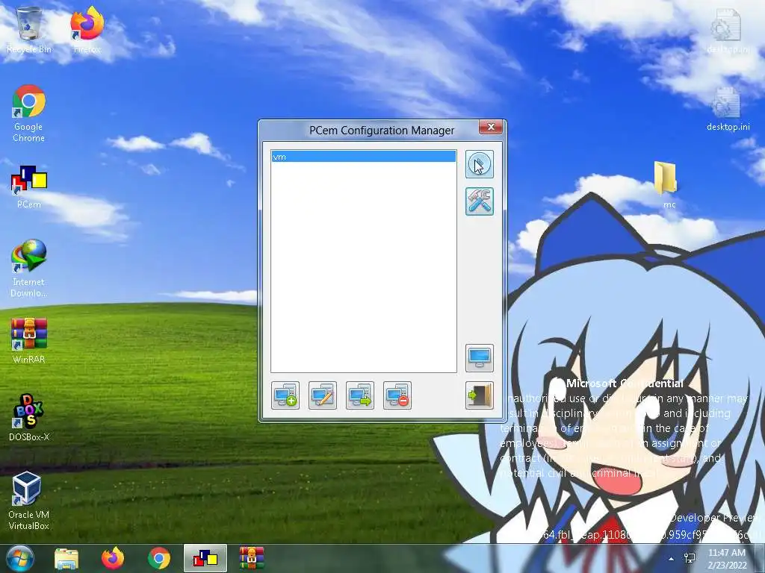The width and height of the screenshot is (765, 573).
Task: Select the Firefox desktop shortcut
Action: [x=87, y=30]
